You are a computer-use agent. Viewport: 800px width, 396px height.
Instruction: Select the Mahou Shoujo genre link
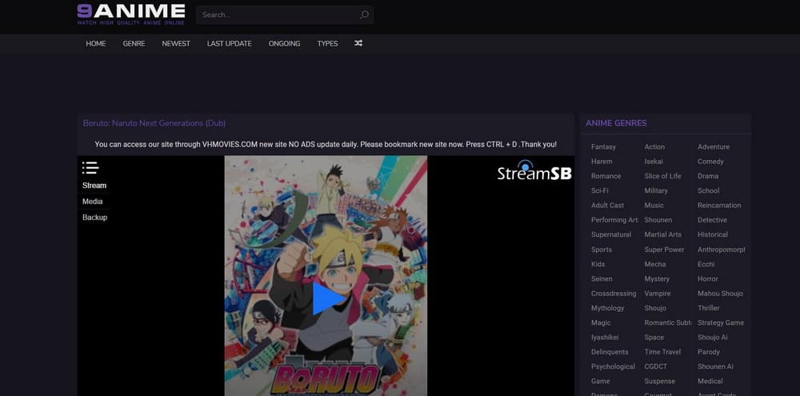pos(720,294)
